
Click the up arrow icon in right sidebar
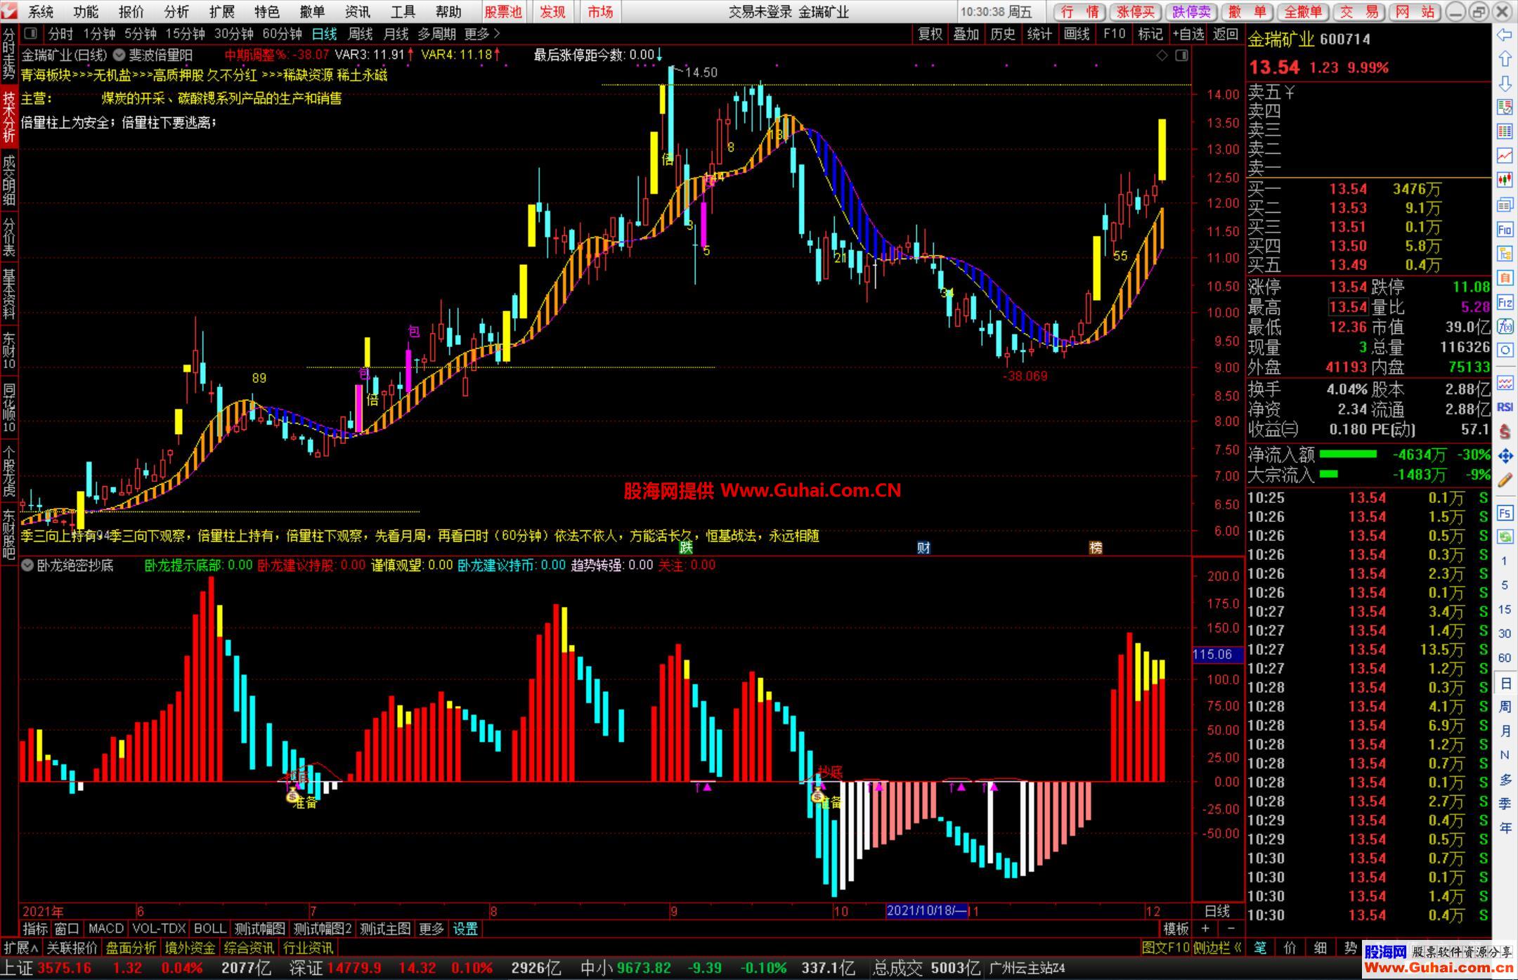click(1505, 58)
